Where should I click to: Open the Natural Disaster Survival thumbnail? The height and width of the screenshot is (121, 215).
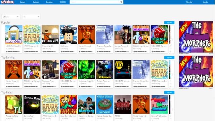(x=105, y=105)
